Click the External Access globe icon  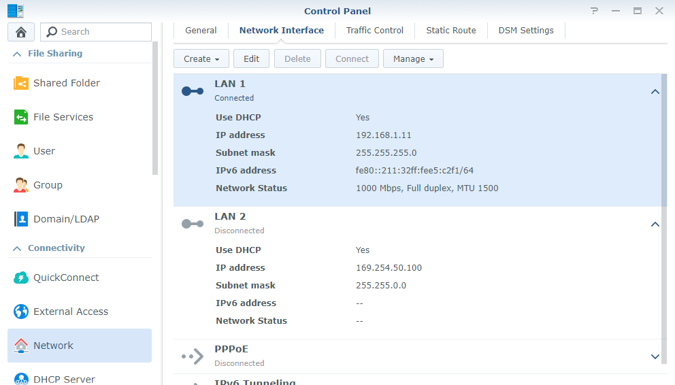21,312
